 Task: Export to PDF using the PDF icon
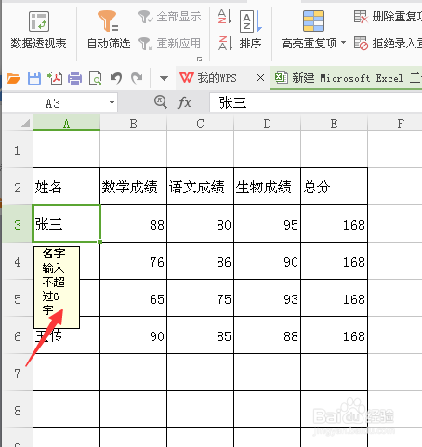click(55, 78)
